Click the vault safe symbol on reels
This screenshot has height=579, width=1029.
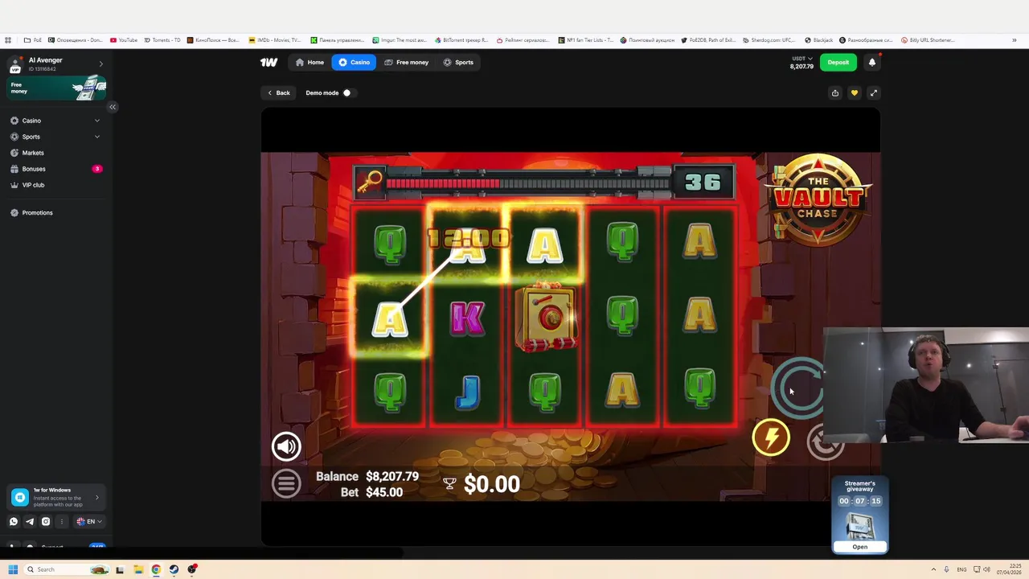click(546, 317)
